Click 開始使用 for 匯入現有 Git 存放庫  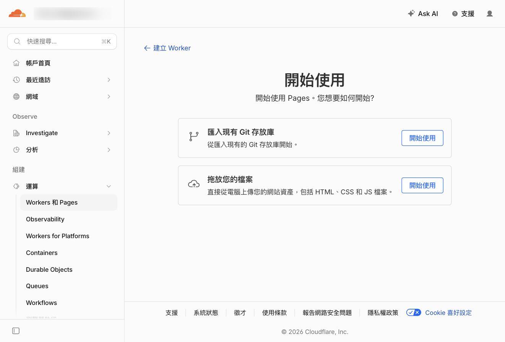[x=422, y=138]
